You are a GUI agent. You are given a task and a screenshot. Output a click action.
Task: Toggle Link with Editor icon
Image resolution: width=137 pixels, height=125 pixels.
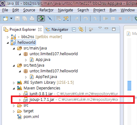tap(81, 29)
